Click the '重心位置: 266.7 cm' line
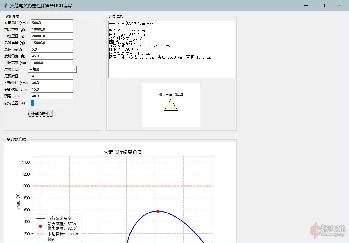 (x=127, y=31)
